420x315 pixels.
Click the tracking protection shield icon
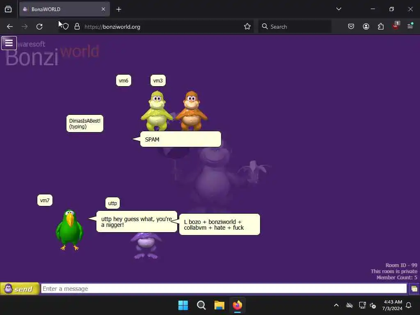coord(66,27)
